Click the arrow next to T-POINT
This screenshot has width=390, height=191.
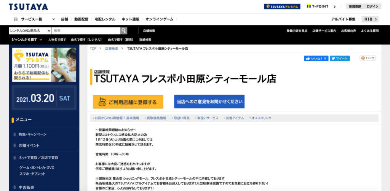335,7
